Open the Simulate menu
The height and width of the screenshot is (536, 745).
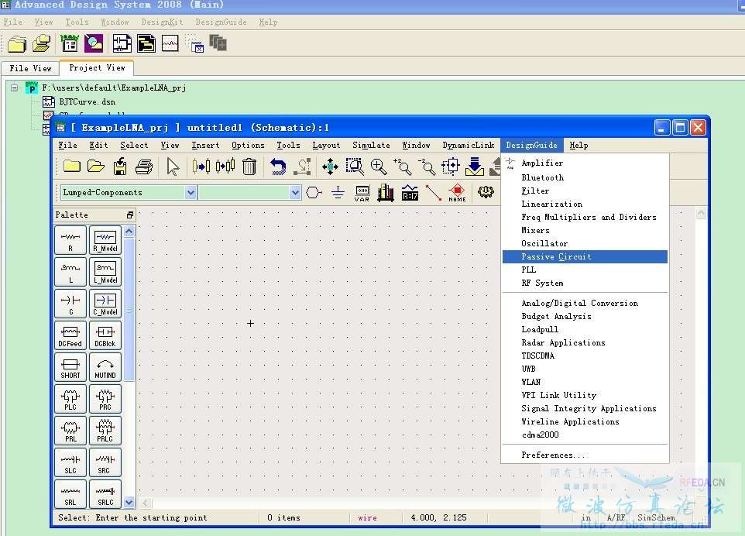(371, 146)
